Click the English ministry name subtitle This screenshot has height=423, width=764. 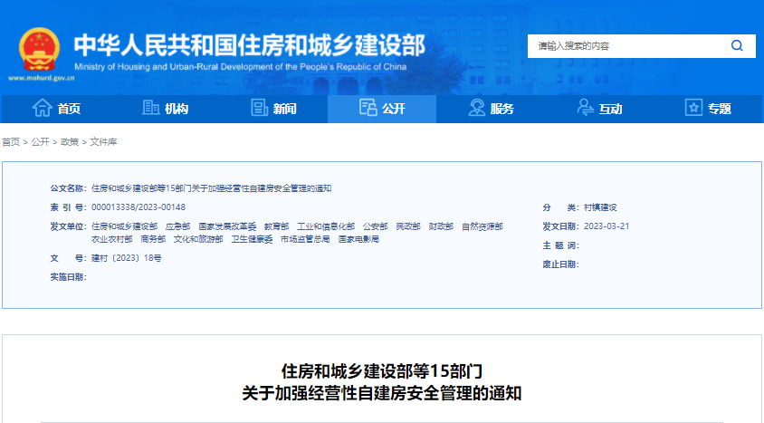tap(240, 67)
